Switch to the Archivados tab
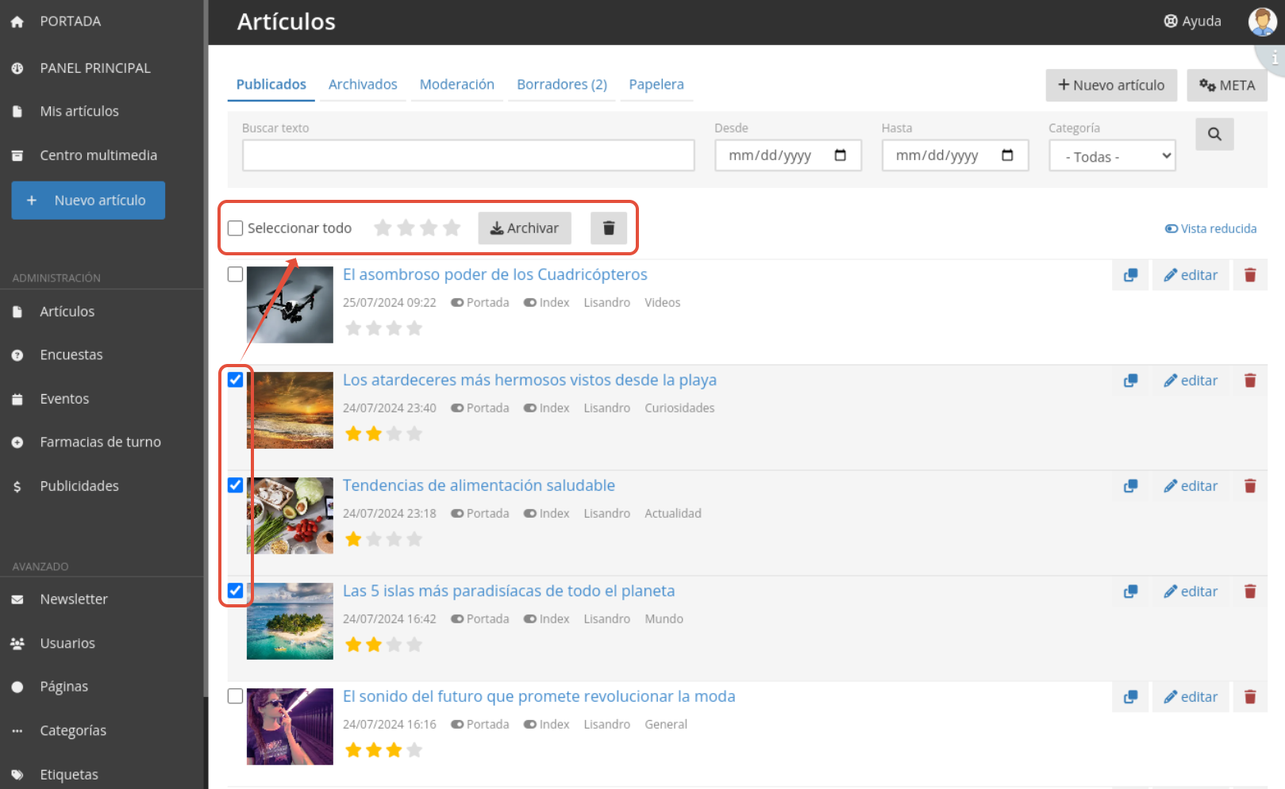 point(363,84)
